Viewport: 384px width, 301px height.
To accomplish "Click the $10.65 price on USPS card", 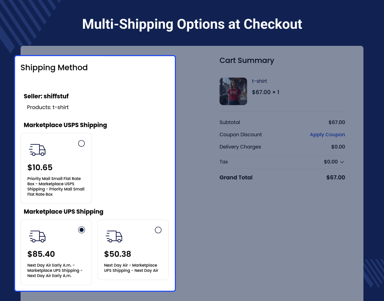I will (40, 168).
